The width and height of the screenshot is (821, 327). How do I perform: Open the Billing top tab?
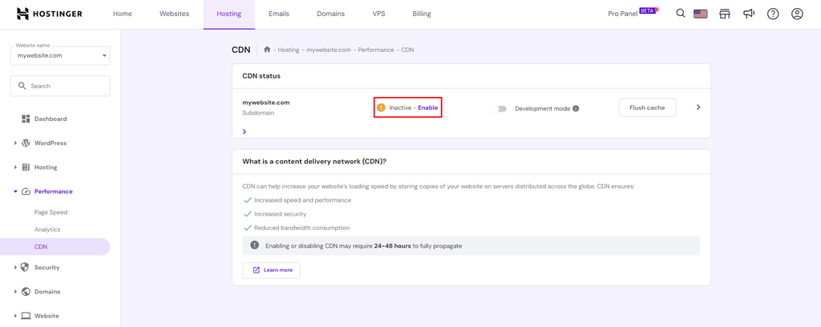[421, 14]
